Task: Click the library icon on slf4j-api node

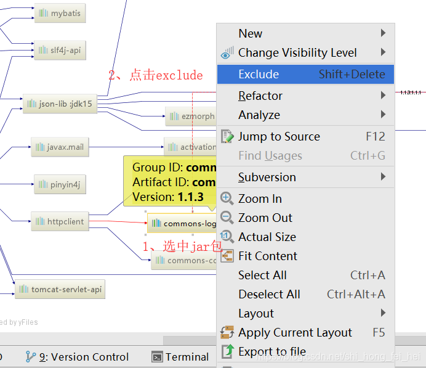Action: click(x=43, y=50)
